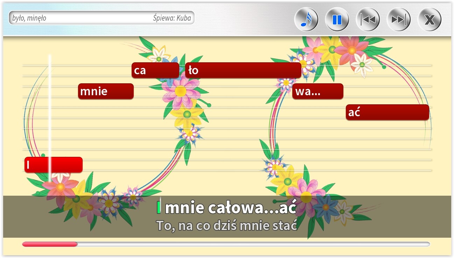Click the song progress bar
The width and height of the screenshot is (454, 258).
[227, 243]
